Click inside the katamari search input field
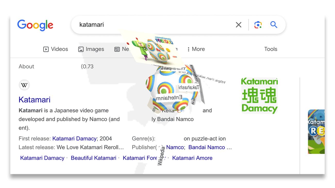Image resolution: width=335 pixels, height=188 pixels. click(x=155, y=25)
